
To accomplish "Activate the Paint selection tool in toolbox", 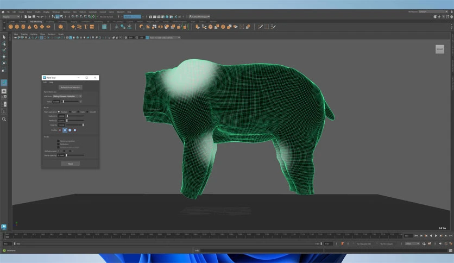I will [4, 50].
